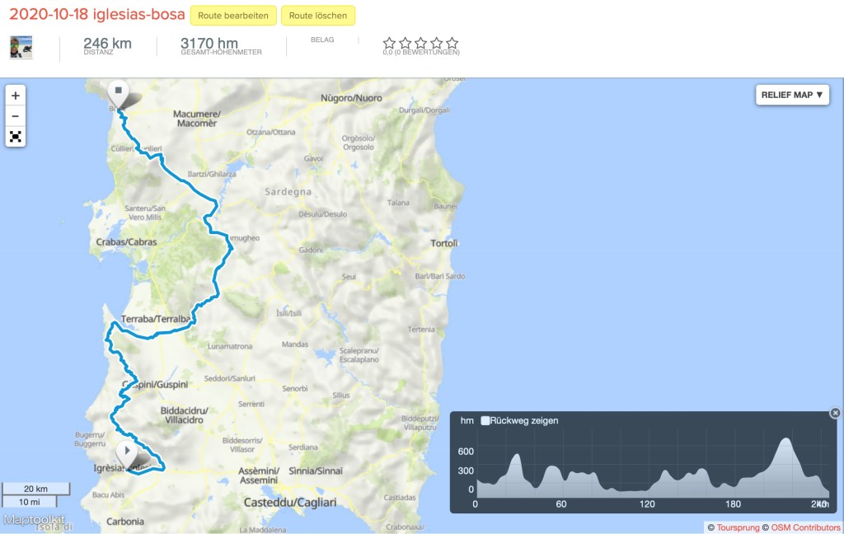The width and height of the screenshot is (844, 534).
Task: Zoom out the map with minus button
Action: click(15, 116)
